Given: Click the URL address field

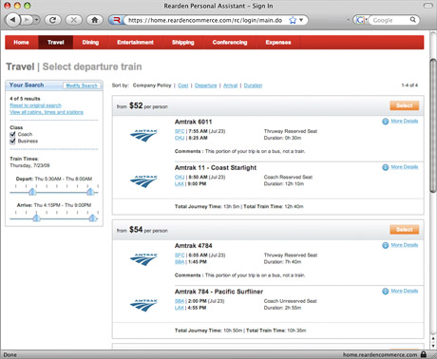Looking at the screenshot, I should pyautogui.click(x=205, y=20).
